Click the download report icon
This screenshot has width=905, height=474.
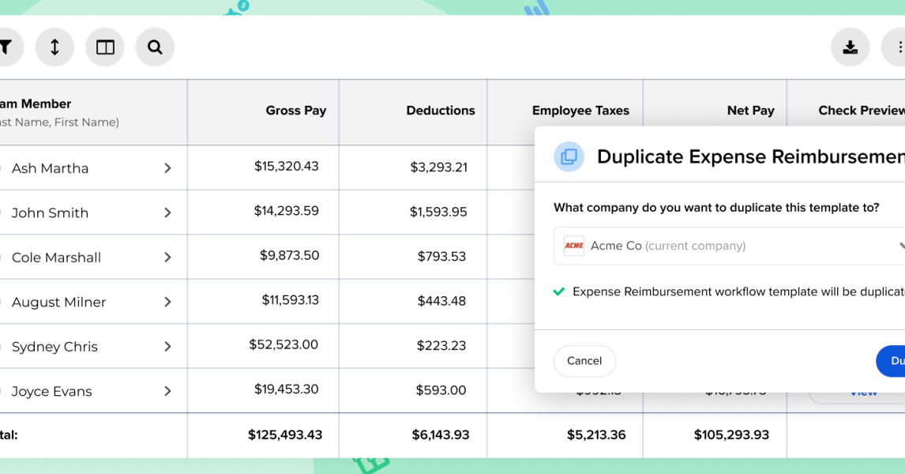pyautogui.click(x=850, y=47)
